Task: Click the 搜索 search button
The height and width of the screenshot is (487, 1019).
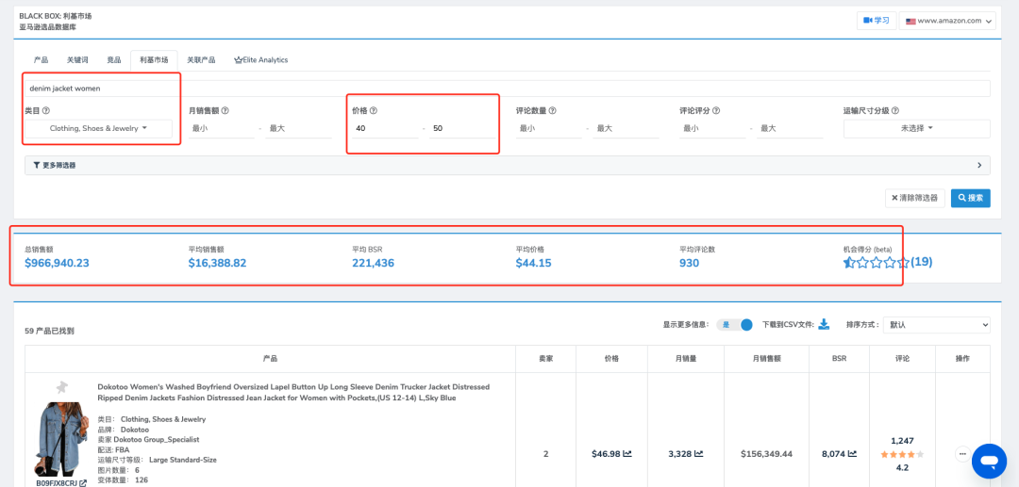Action: pos(970,198)
